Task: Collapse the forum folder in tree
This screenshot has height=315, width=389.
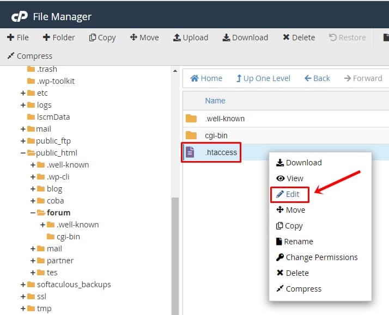Action: pyautogui.click(x=33, y=213)
